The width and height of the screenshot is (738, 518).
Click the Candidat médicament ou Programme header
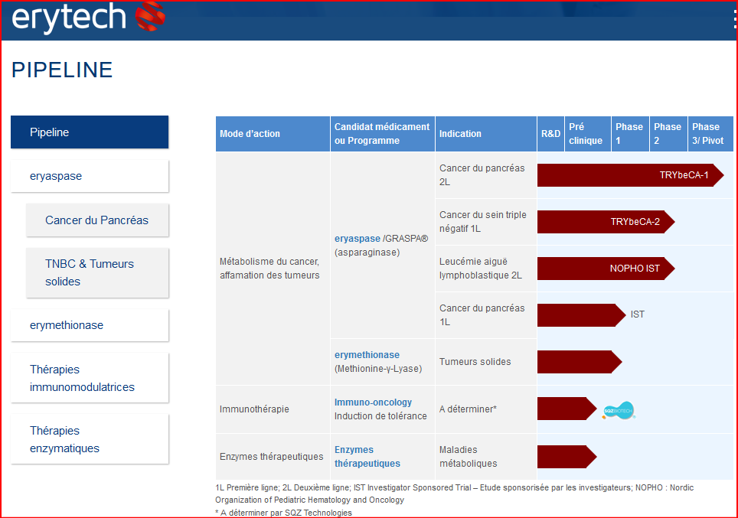coord(383,134)
